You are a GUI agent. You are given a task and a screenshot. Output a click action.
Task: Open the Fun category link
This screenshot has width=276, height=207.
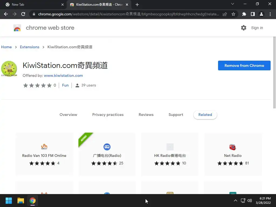[x=65, y=85]
